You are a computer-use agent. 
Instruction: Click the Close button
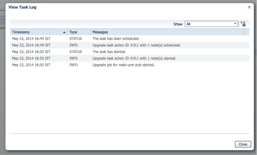pyautogui.click(x=243, y=144)
